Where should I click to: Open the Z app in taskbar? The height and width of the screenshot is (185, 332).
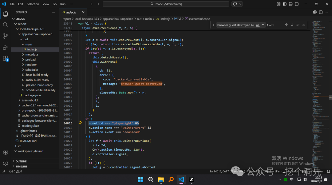click(x=192, y=180)
